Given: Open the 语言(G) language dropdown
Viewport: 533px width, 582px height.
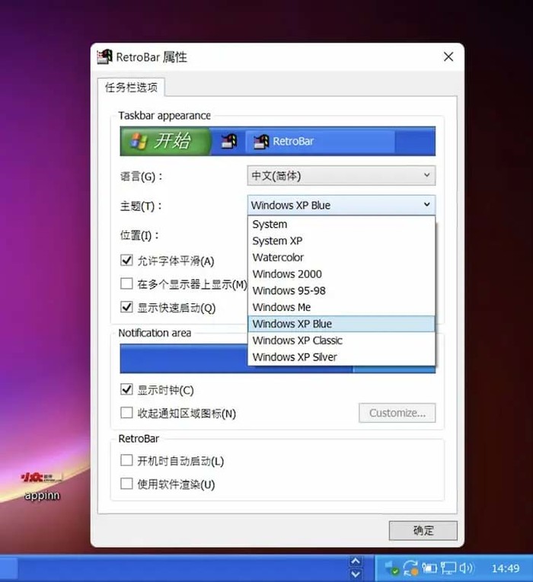Looking at the screenshot, I should point(341,175).
